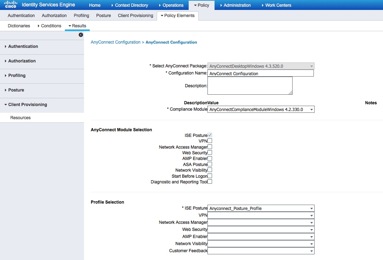The height and width of the screenshot is (260, 383).
Task: Click the Configuration Name input field
Action: pyautogui.click(x=261, y=73)
